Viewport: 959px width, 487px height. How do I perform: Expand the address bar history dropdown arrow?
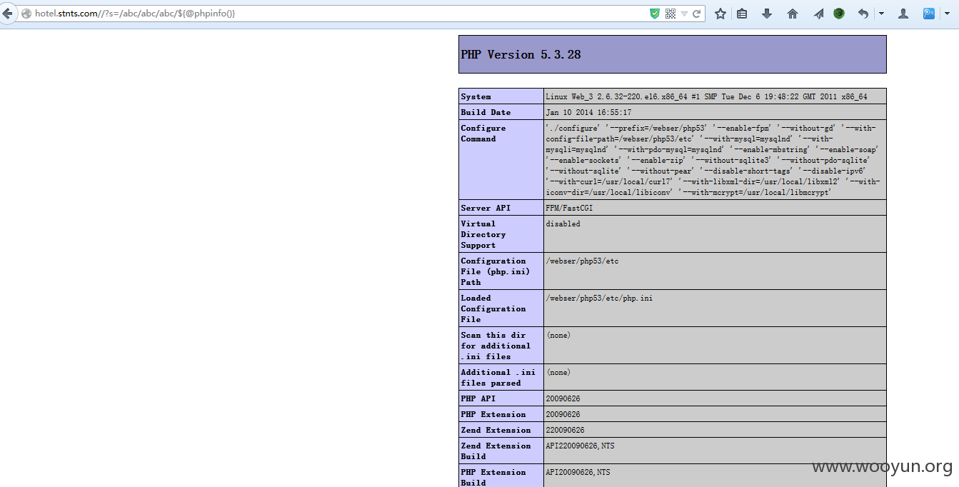684,14
